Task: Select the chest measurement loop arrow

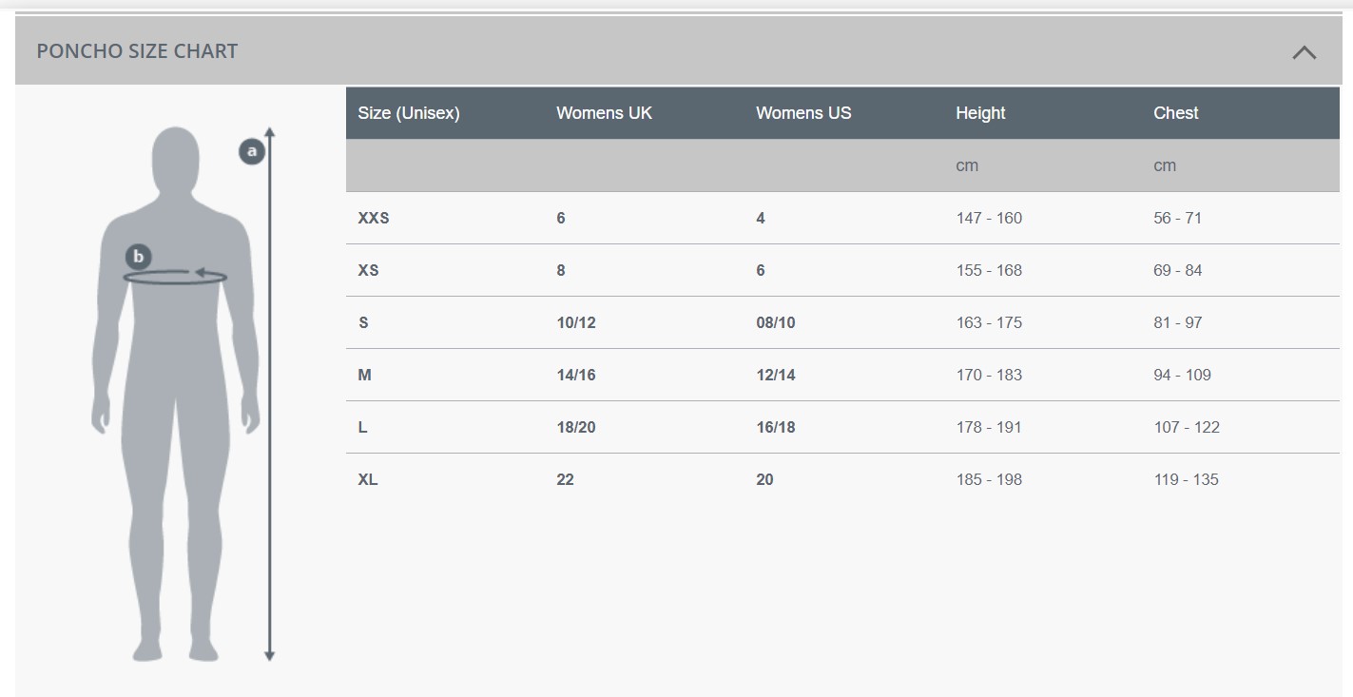Action: click(x=176, y=277)
